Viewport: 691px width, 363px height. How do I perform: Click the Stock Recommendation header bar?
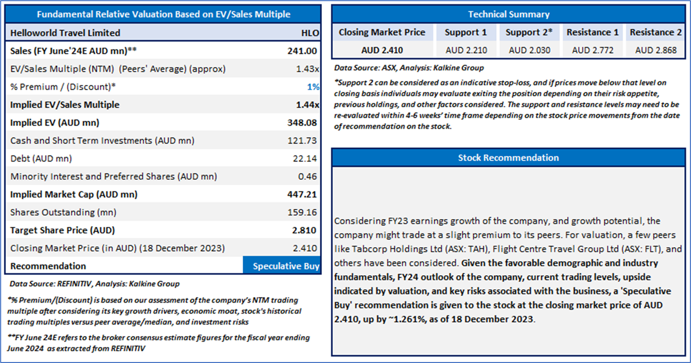coord(508,158)
